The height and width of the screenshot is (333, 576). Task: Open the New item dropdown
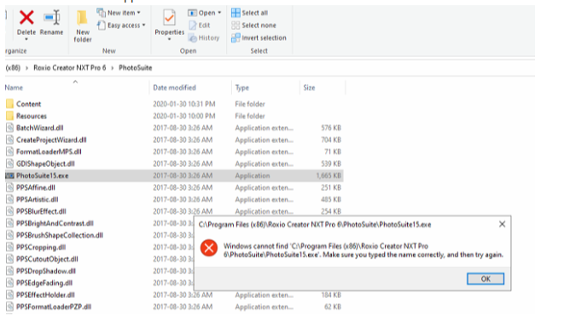pos(119,13)
